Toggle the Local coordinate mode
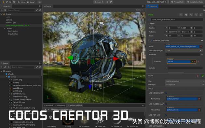This screenshot has width=205, height=128. point(31,2)
